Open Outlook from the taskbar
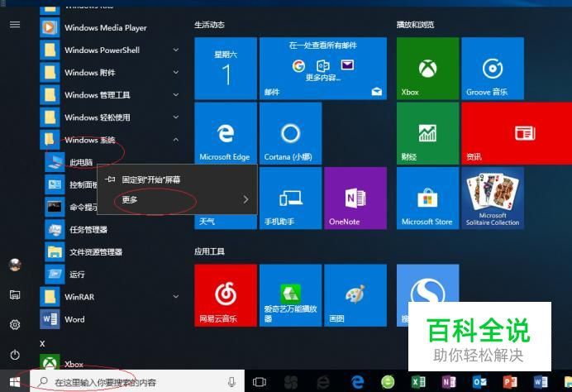The width and height of the screenshot is (572, 392). [479, 382]
